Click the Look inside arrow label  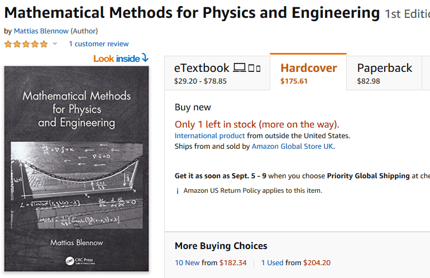(x=121, y=58)
